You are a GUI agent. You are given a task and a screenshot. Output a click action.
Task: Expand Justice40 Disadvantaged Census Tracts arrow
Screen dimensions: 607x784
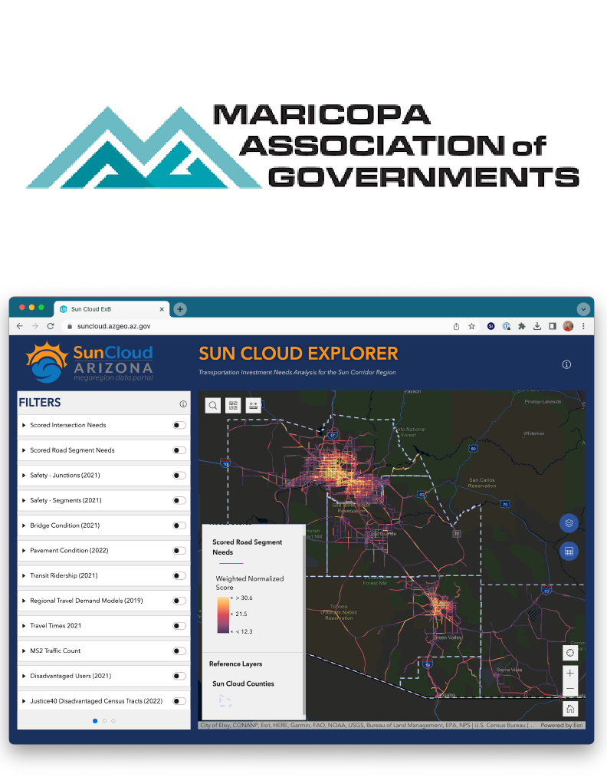[x=24, y=701]
